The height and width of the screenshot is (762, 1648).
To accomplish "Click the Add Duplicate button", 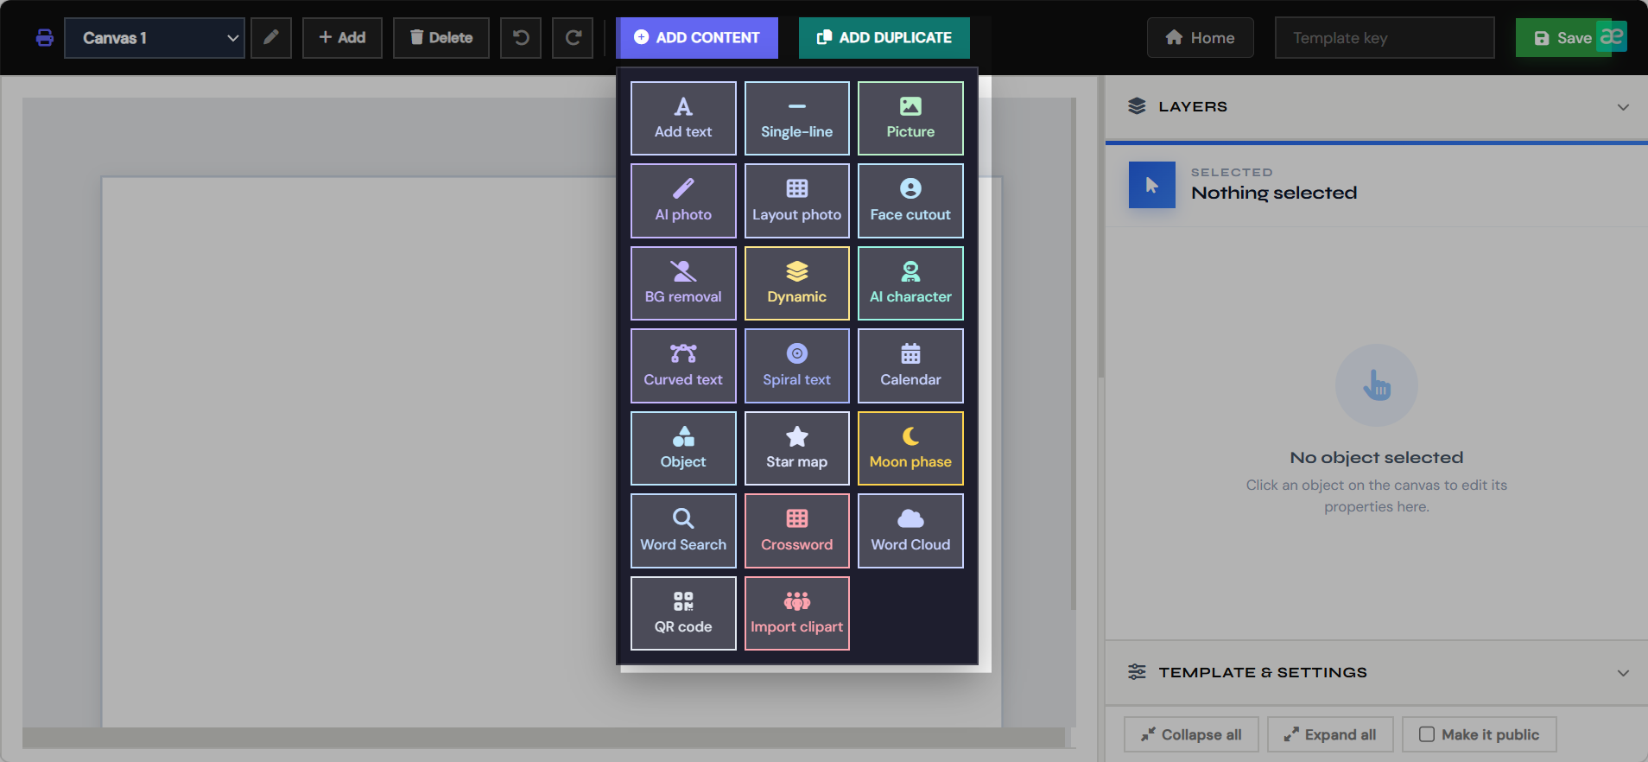I will click(x=884, y=38).
